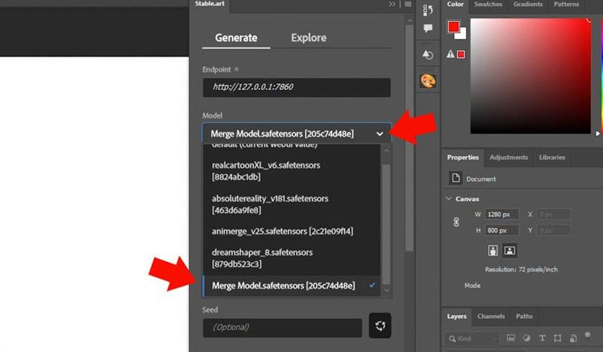Viewport: 603px width, 352px height.
Task: Set canvas orientation to portrait
Action: point(493,250)
